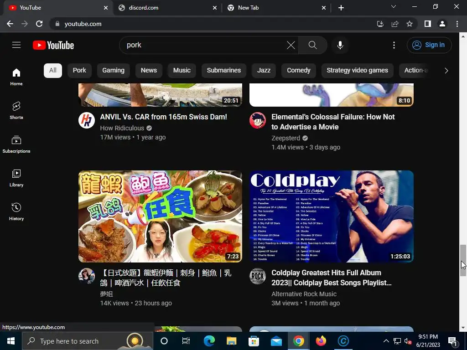Open the Alternative Rock Music channel name
The width and height of the screenshot is (467, 350).
[304, 294]
